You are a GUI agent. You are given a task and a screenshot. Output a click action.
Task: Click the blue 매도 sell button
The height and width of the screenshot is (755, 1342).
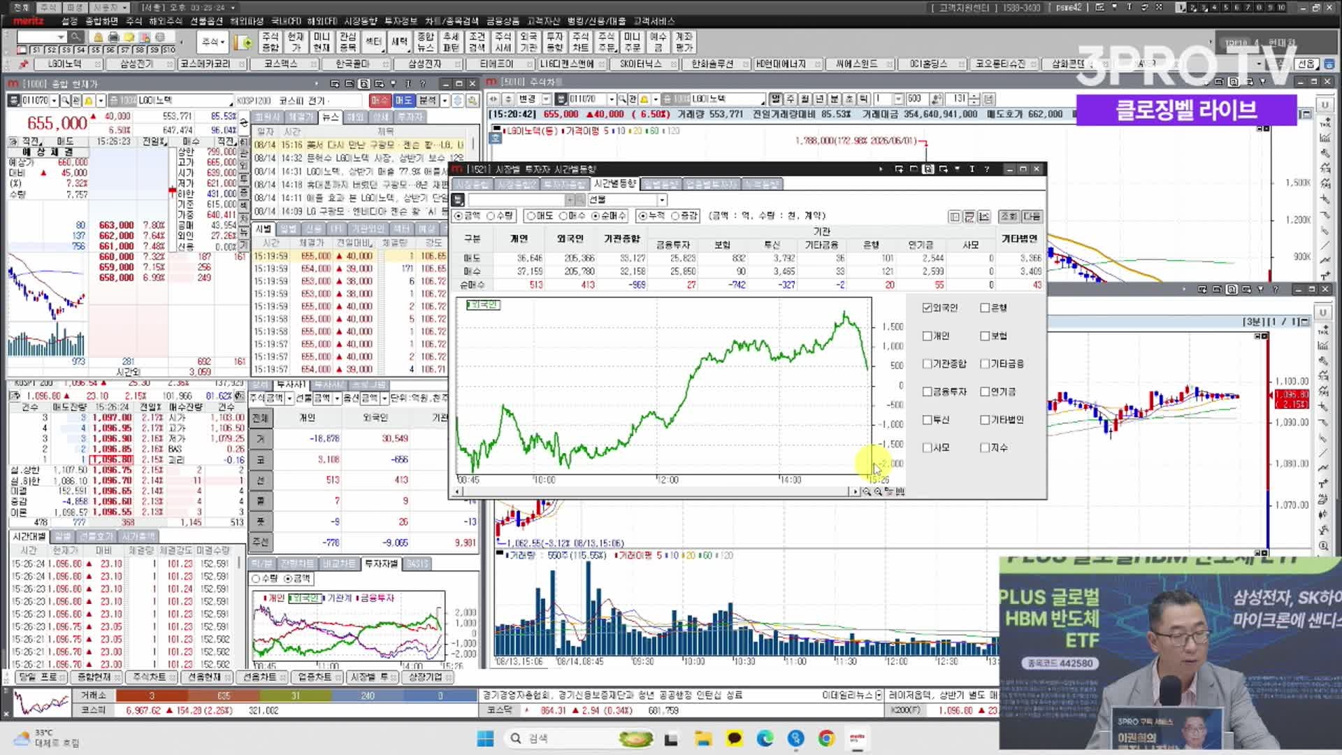pos(404,101)
